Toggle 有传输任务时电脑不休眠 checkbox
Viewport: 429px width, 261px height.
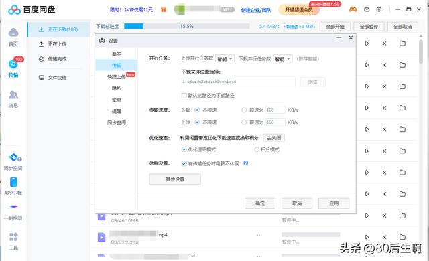(184, 163)
